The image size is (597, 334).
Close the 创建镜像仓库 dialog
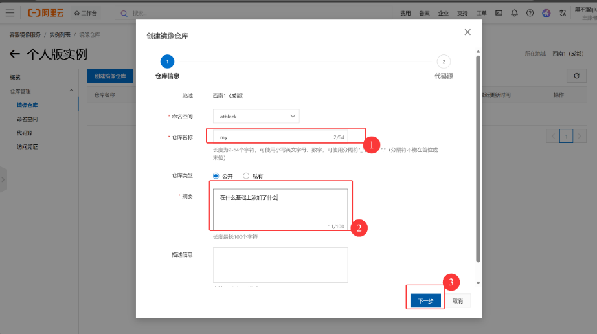click(x=467, y=32)
